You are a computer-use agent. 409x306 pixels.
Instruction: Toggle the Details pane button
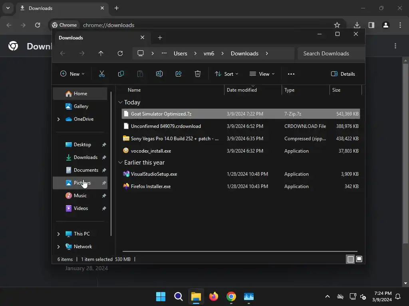point(343,74)
